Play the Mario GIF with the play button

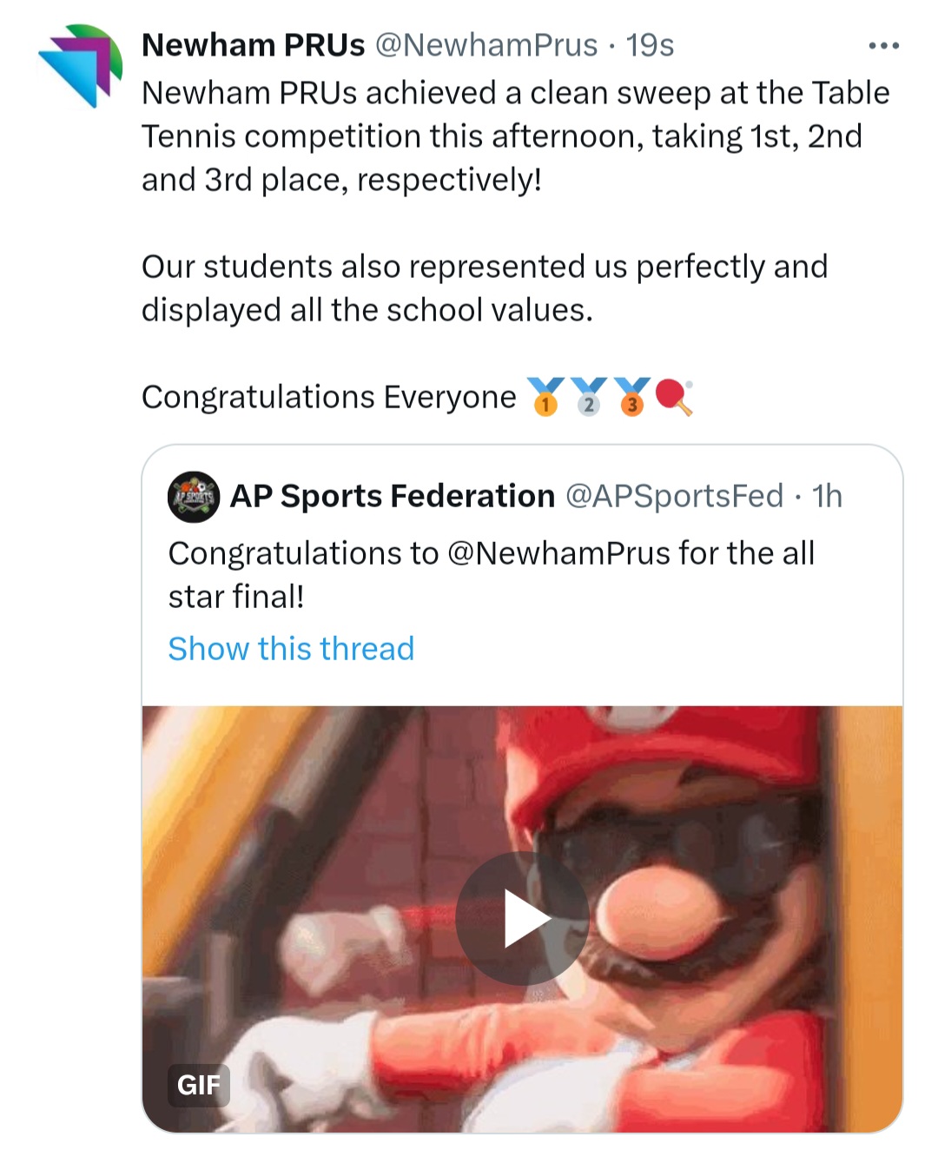coord(522,918)
